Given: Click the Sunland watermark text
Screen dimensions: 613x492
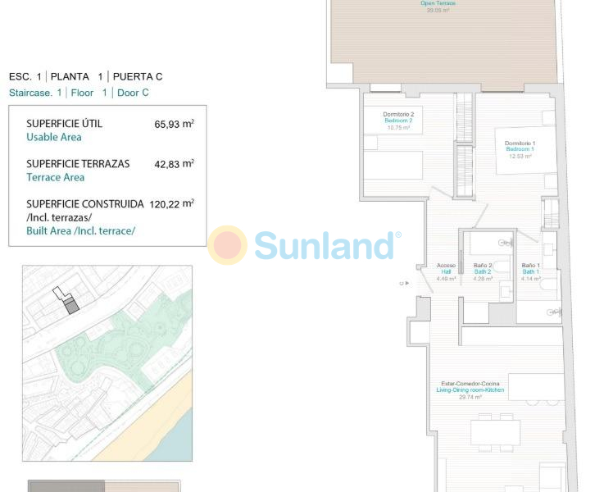Looking at the screenshot, I should click(x=324, y=245).
